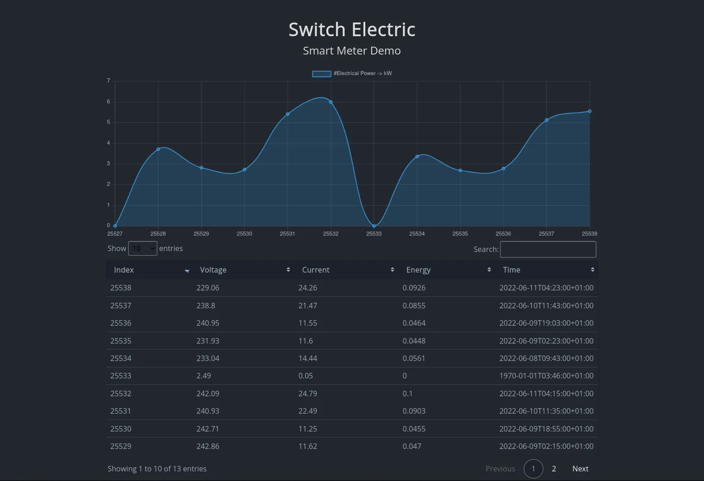Select time cell 1970-01-01T03:46:00+01:00

coord(546,376)
